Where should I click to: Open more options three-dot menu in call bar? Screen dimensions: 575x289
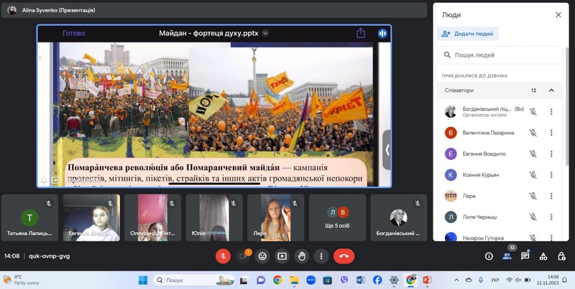321,257
